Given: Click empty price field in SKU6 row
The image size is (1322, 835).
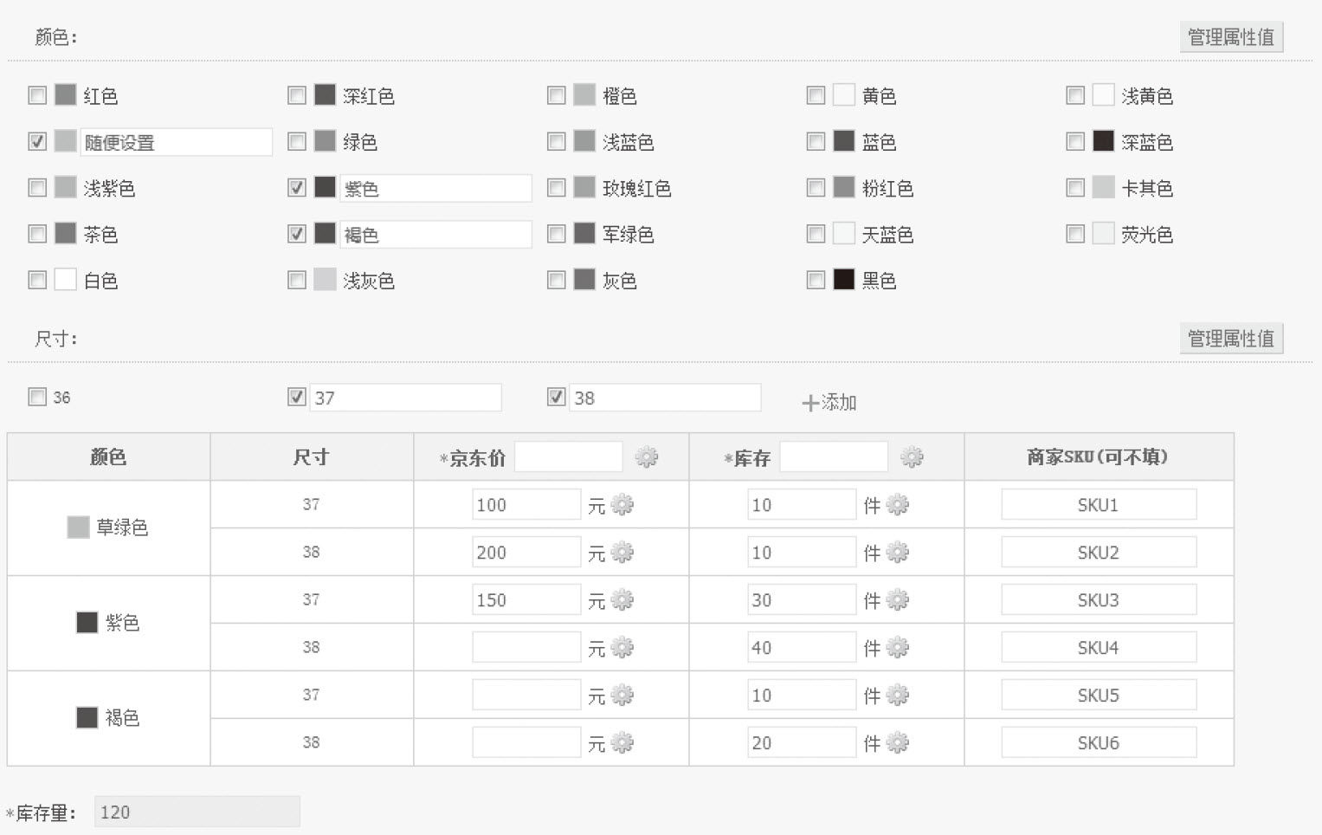Looking at the screenshot, I should pos(526,743).
